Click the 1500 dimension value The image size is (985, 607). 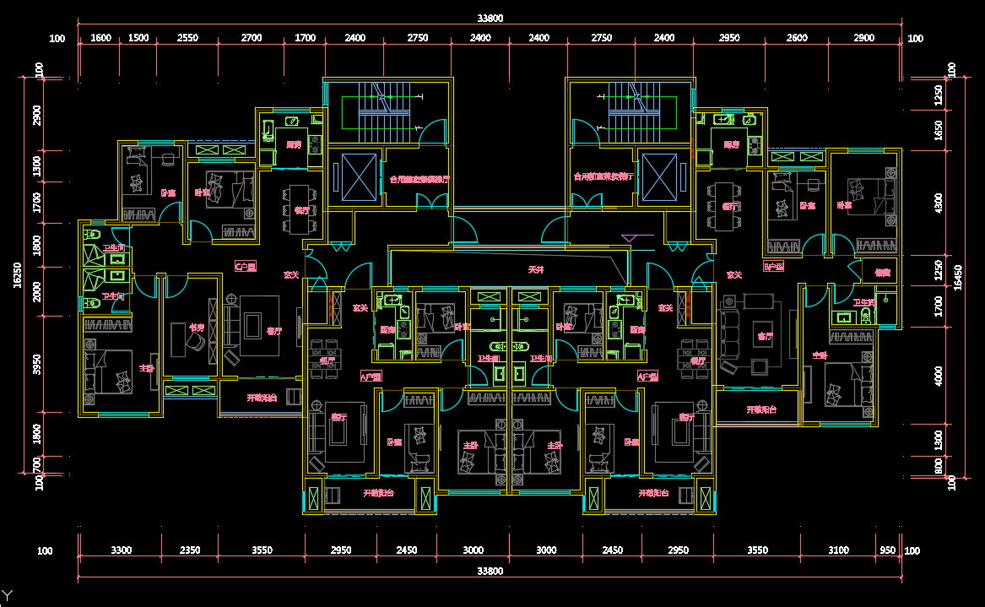(138, 38)
